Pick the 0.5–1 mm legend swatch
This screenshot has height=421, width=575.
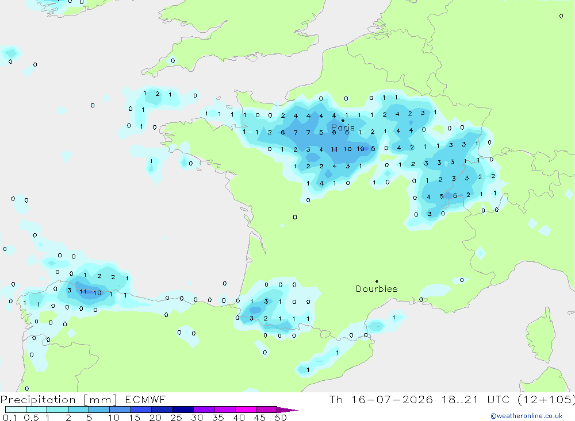click(37, 410)
